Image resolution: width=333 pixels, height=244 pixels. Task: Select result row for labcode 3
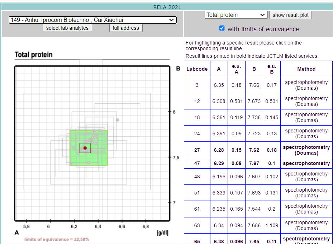258,85
